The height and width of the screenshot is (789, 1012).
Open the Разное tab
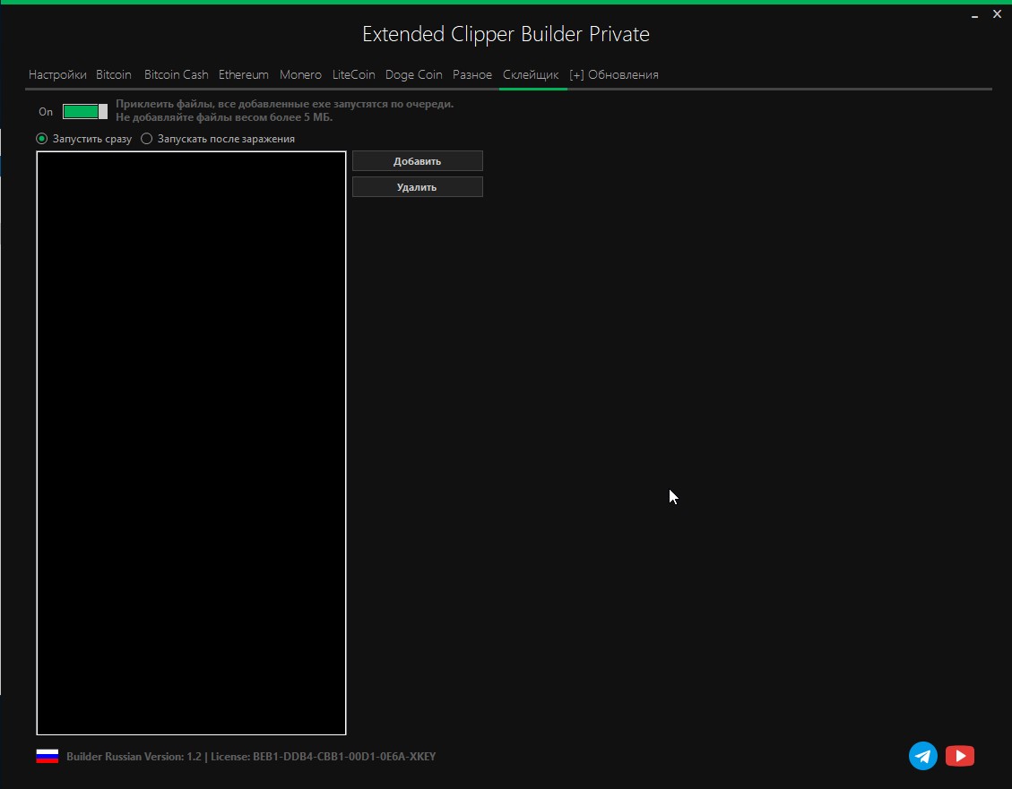click(x=471, y=74)
